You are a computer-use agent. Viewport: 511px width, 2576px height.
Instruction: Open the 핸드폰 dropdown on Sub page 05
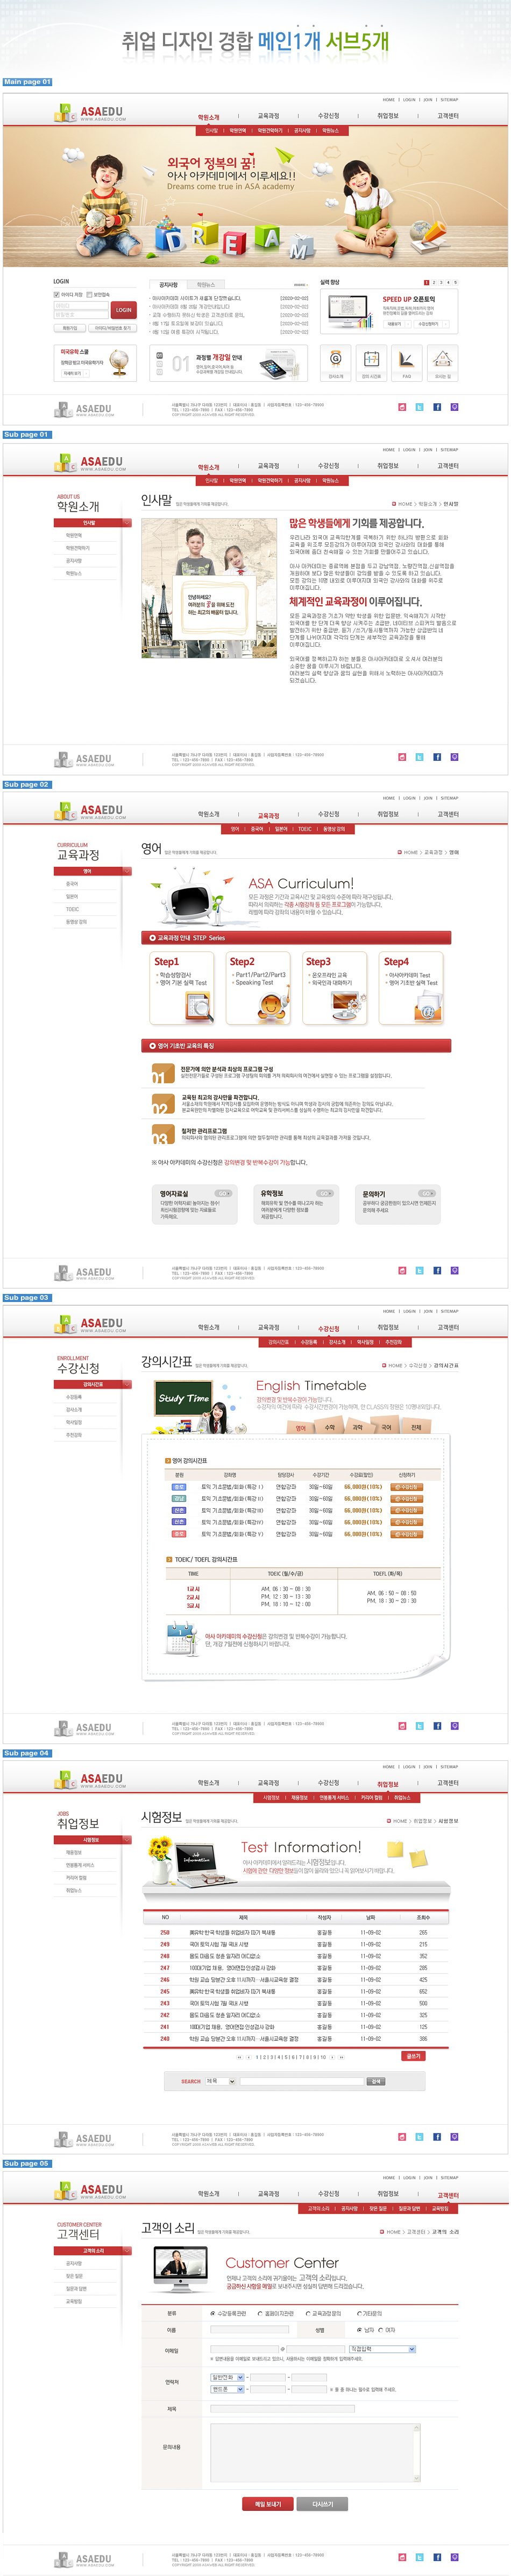(x=228, y=2389)
